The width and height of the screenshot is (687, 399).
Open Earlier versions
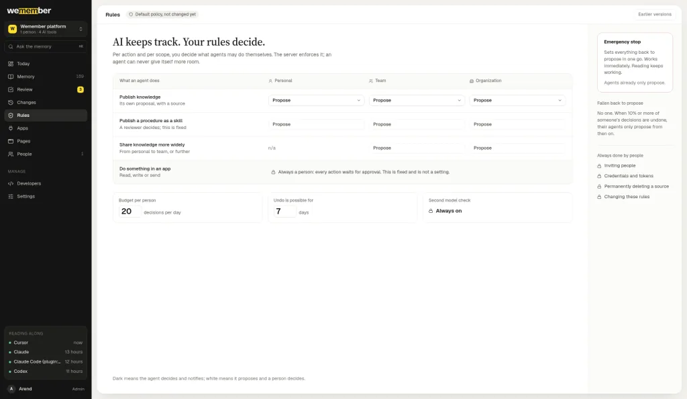point(655,15)
